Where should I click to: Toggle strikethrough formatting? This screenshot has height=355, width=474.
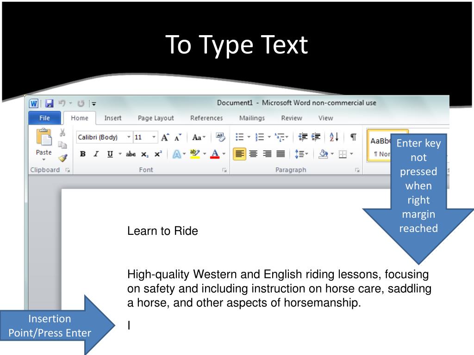[131, 154]
